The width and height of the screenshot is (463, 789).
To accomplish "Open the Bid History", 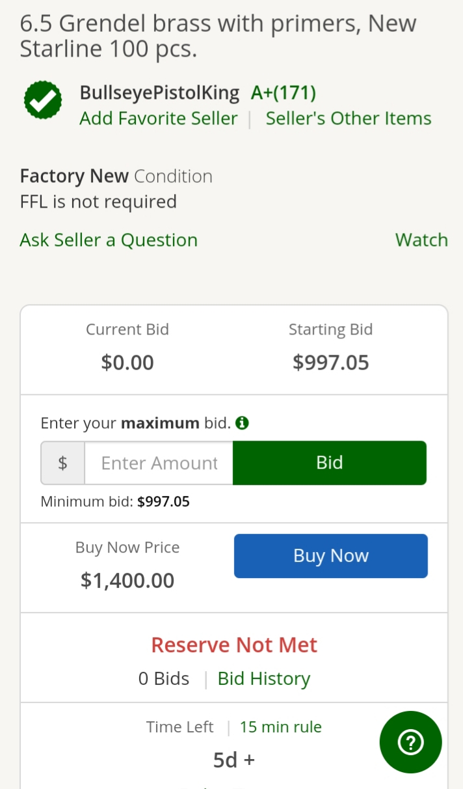I will 264,679.
